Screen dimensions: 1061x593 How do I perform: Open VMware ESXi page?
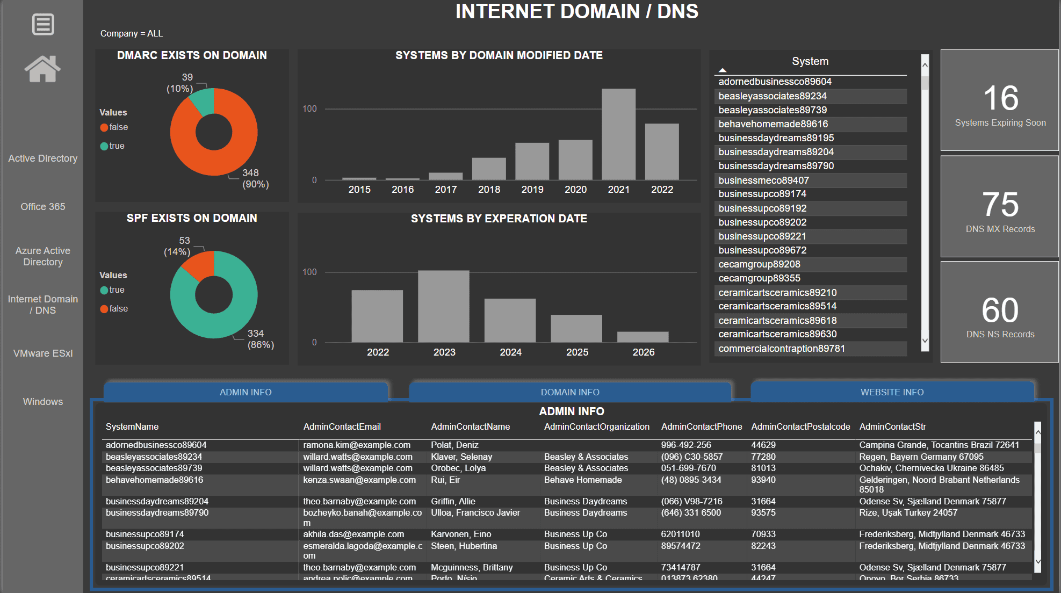tap(43, 353)
